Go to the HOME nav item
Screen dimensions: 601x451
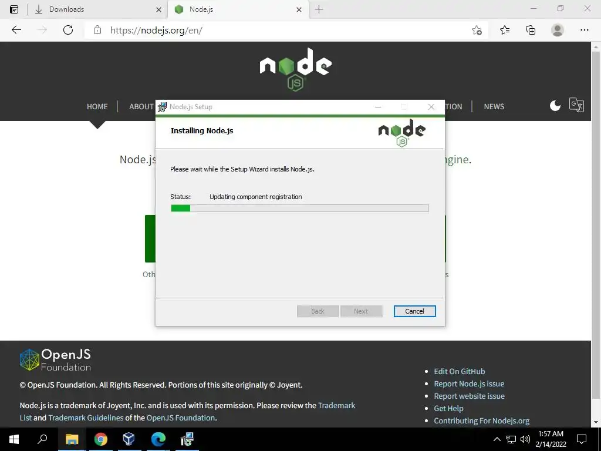(x=97, y=107)
